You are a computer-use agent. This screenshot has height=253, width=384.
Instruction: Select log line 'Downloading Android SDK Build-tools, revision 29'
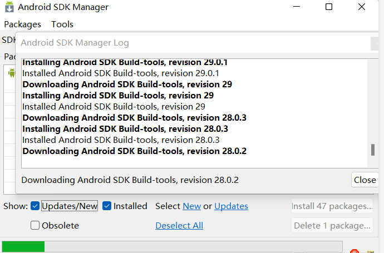click(x=127, y=85)
